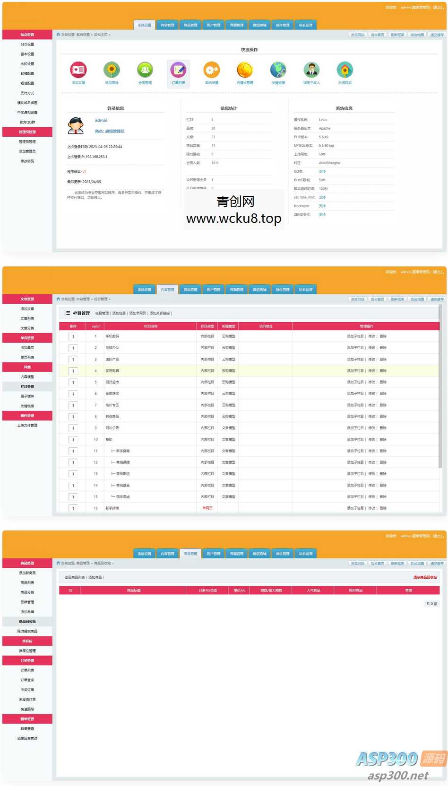
Task: Click sort order field for 手机数码 row
Action: [x=73, y=336]
